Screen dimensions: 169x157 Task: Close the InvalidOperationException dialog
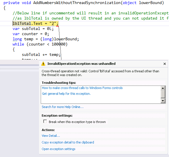point(164,64)
